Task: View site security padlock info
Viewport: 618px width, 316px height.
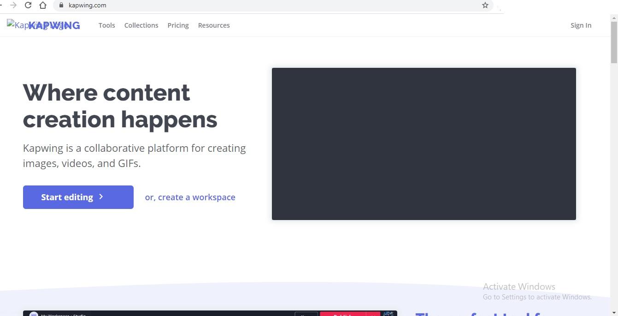Action: coord(61,5)
